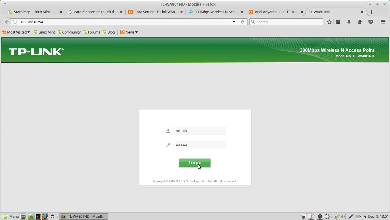
Task: Launch the Terminal from taskbar
Action: tap(38, 217)
